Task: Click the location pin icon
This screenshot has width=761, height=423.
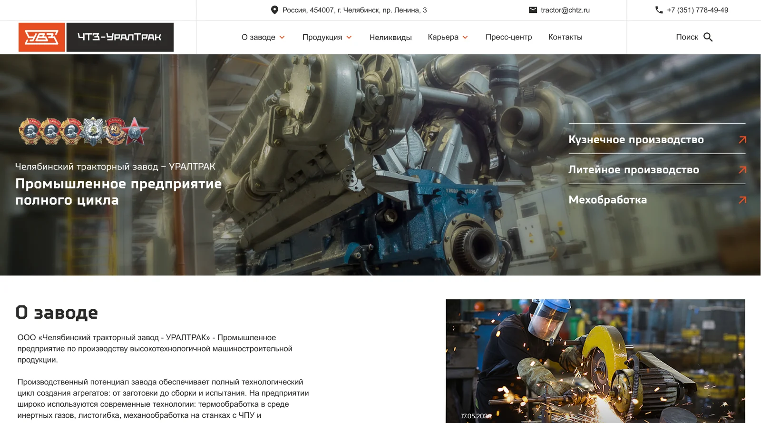Action: (274, 10)
